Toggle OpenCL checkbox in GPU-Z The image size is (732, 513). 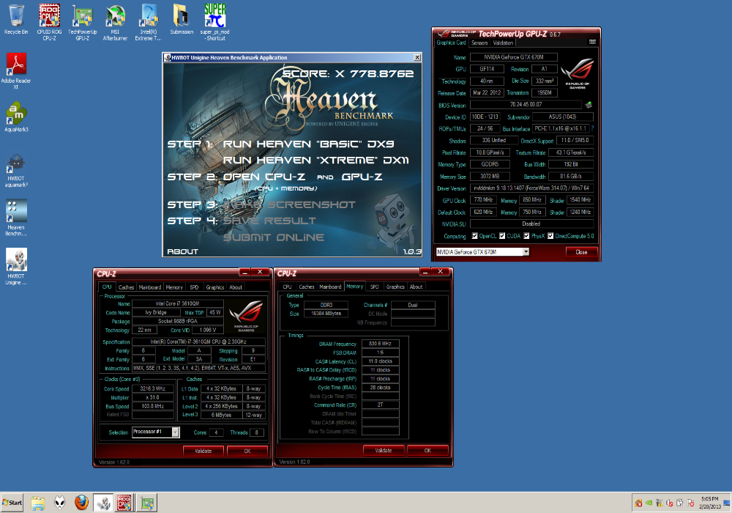[475, 236]
